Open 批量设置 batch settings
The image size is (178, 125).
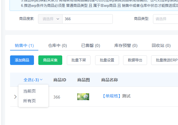(x=107, y=60)
